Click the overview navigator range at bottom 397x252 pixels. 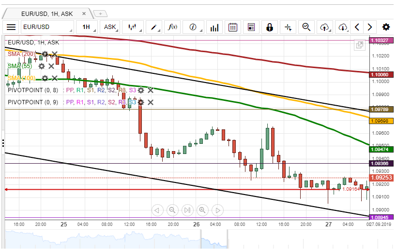pyautogui.click(x=214, y=239)
